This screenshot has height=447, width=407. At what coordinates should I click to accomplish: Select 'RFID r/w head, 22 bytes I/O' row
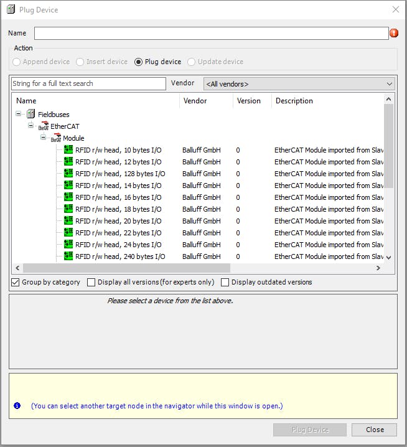[x=198, y=233]
